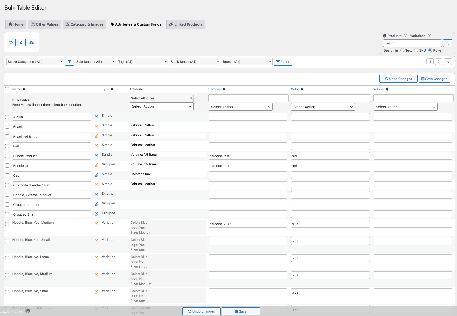Click the edit pencil icon beside Beanie
The height and width of the screenshot is (316, 457).
96,126
